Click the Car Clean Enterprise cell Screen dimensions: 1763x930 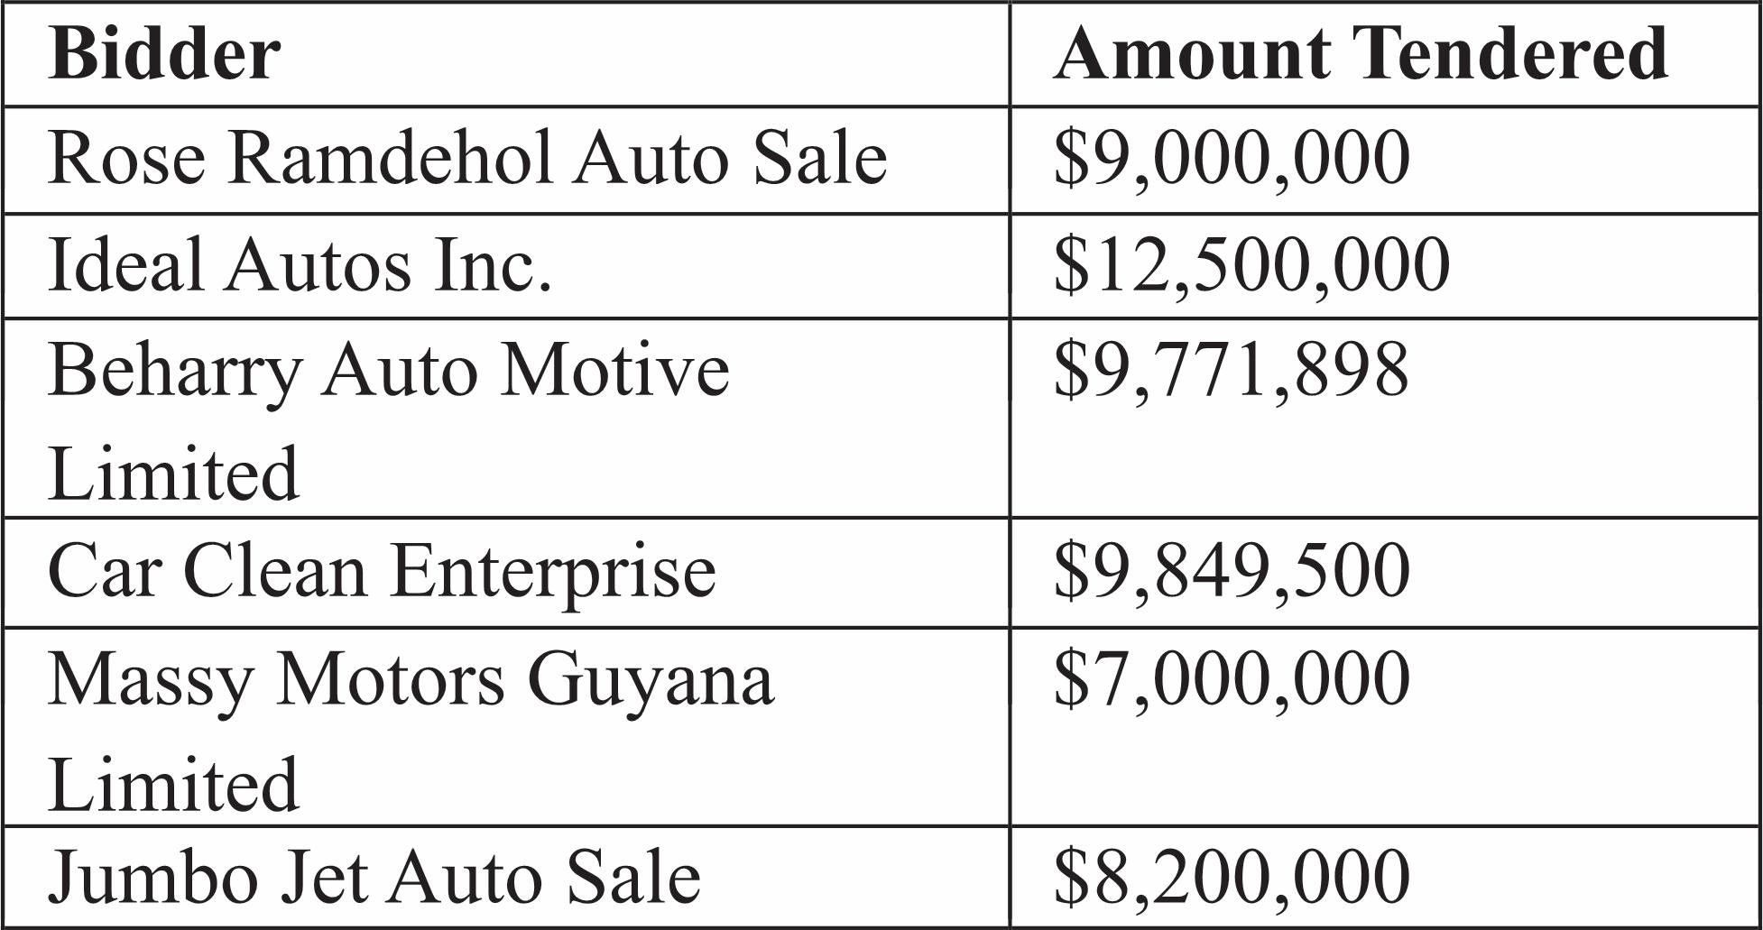[x=382, y=572]
